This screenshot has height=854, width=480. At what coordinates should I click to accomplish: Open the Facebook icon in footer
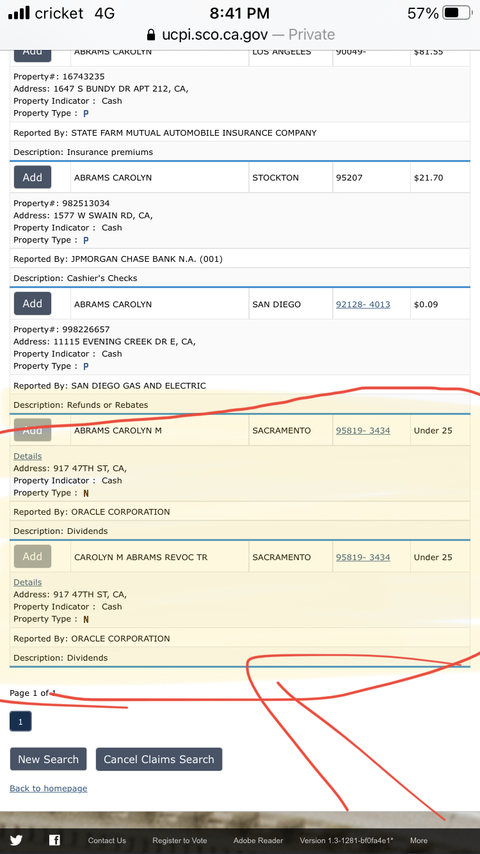(55, 841)
